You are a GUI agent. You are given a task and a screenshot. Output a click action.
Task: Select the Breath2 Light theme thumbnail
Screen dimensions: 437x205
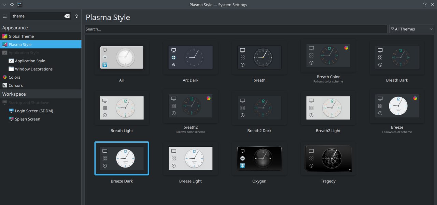click(x=328, y=108)
